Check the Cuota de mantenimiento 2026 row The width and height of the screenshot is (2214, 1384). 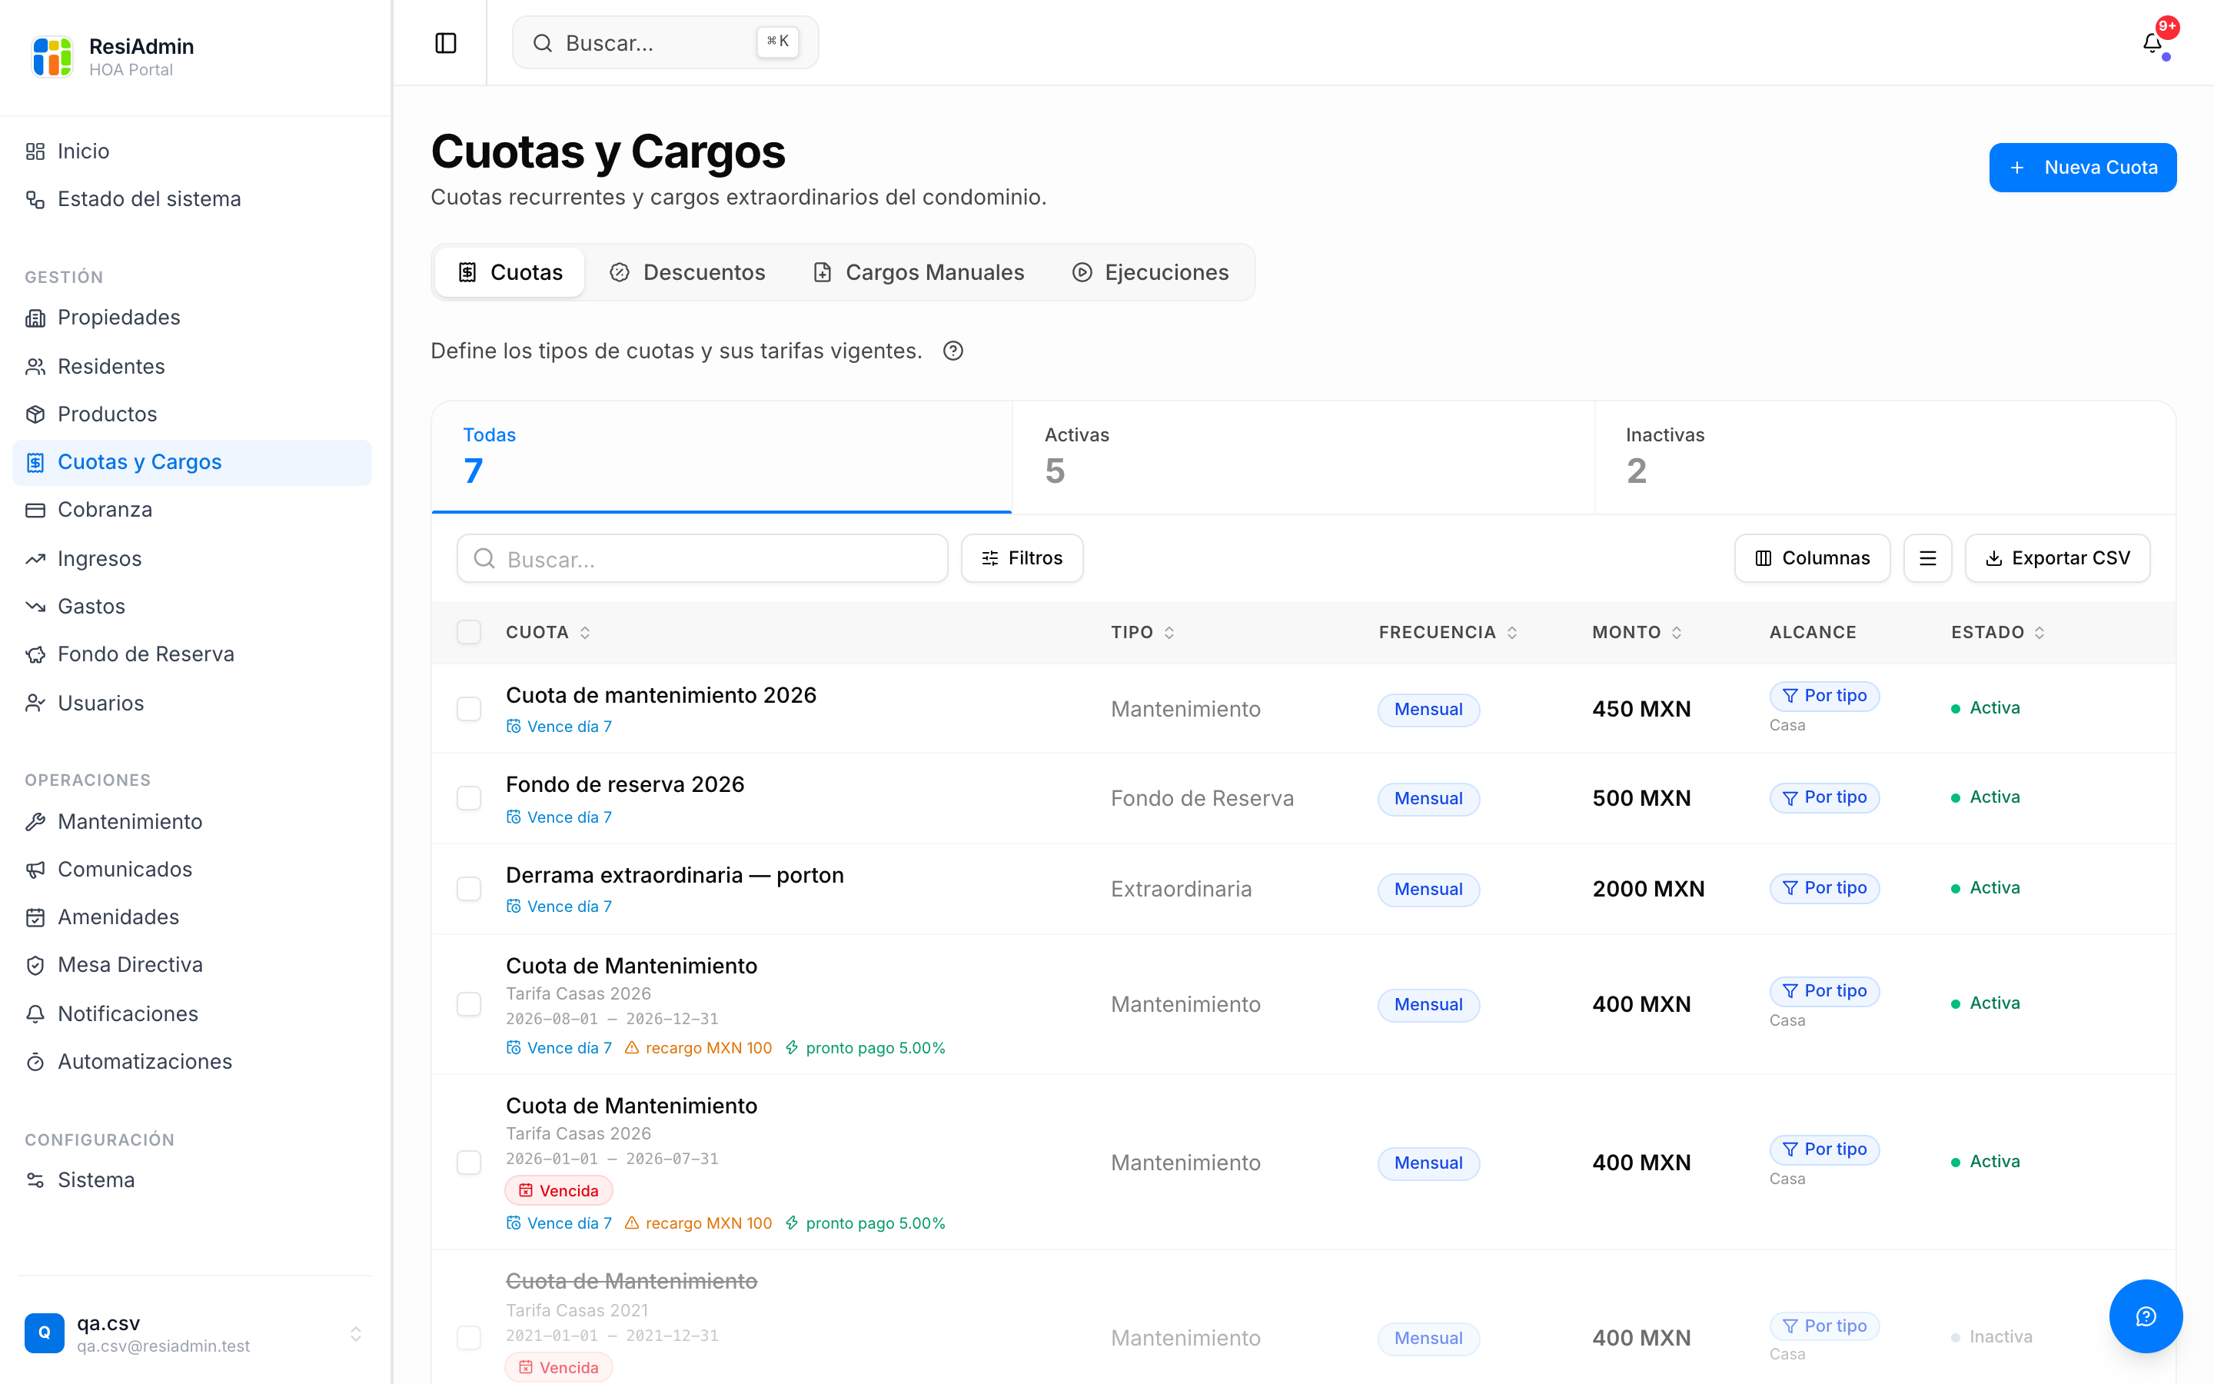point(468,708)
